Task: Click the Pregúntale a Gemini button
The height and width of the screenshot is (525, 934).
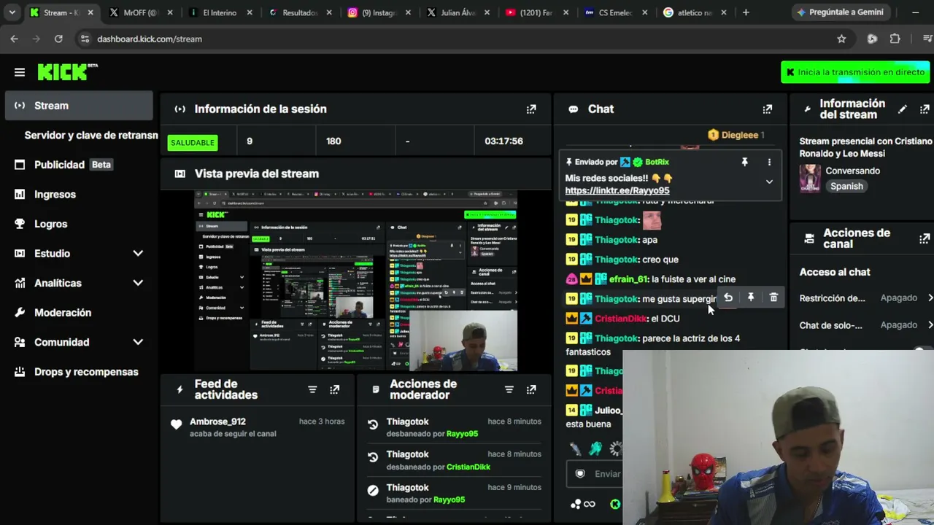Action: 840,12
